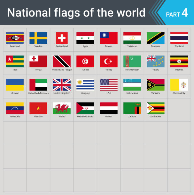Pick the Turkey flag
The width and height of the screenshot is (194, 195).
pyautogui.click(x=109, y=61)
